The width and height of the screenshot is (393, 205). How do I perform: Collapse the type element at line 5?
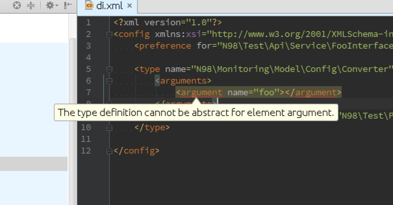tap(109, 69)
